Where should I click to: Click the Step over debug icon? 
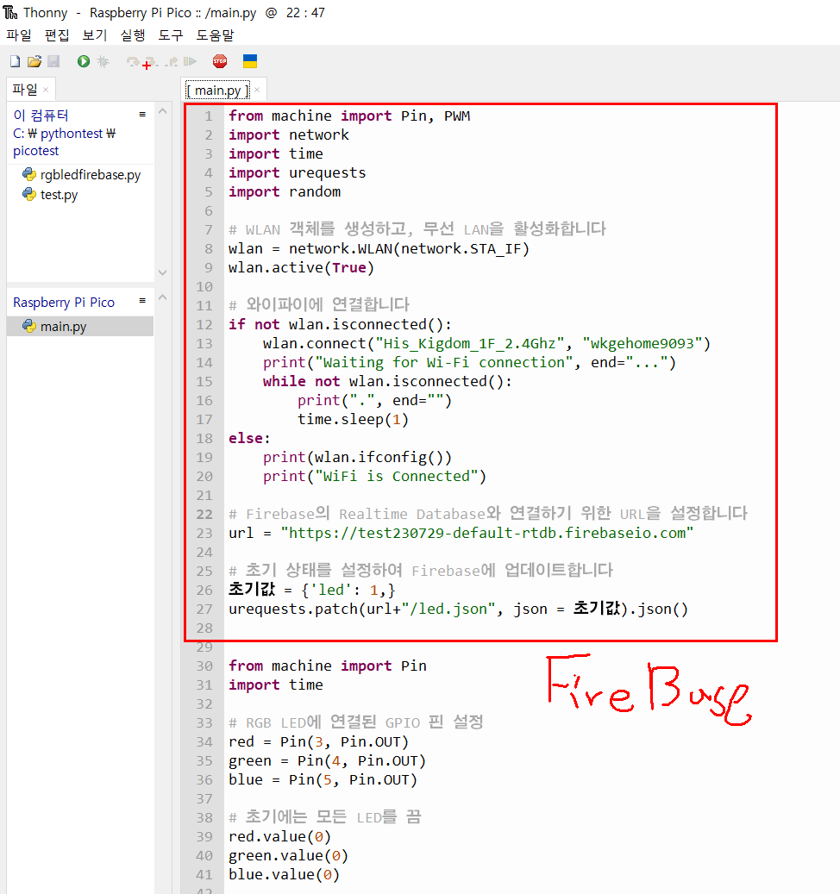tap(132, 61)
